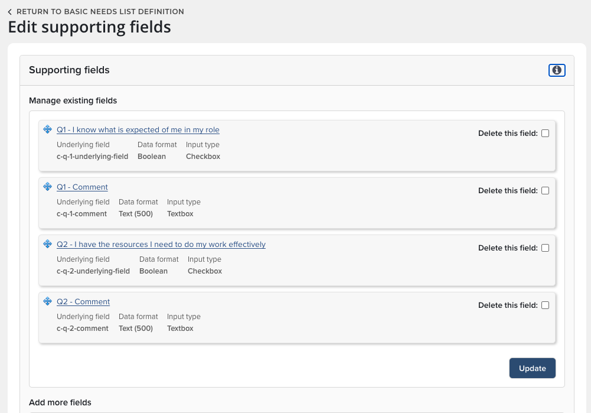The width and height of the screenshot is (591, 413).
Task: Open the Q1 - Comment field link
Action: coord(82,187)
